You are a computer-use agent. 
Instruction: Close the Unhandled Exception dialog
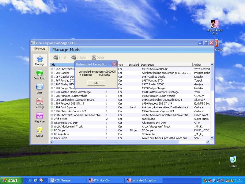click(x=114, y=64)
